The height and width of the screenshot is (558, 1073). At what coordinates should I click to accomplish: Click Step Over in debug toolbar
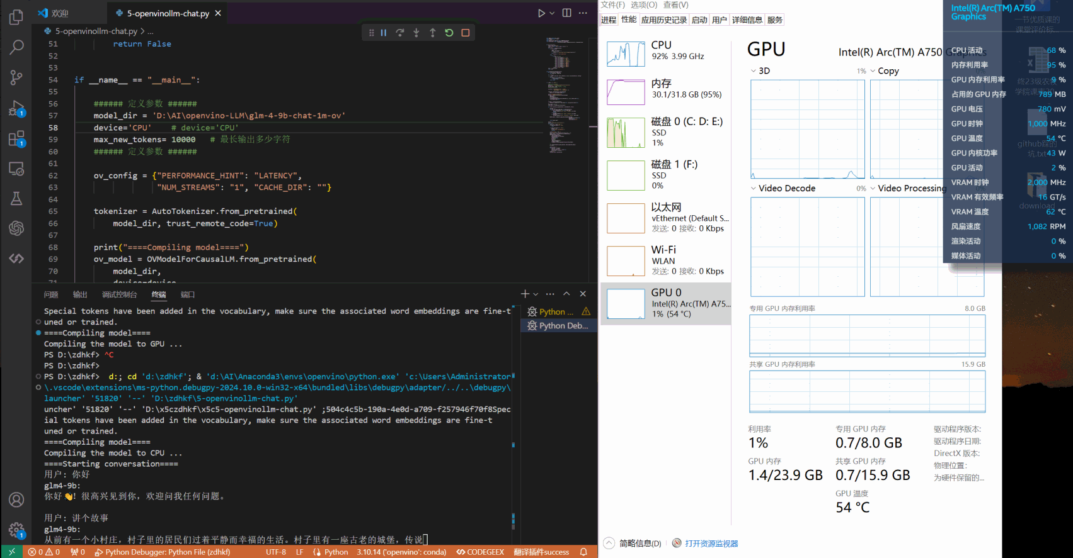[x=399, y=33]
